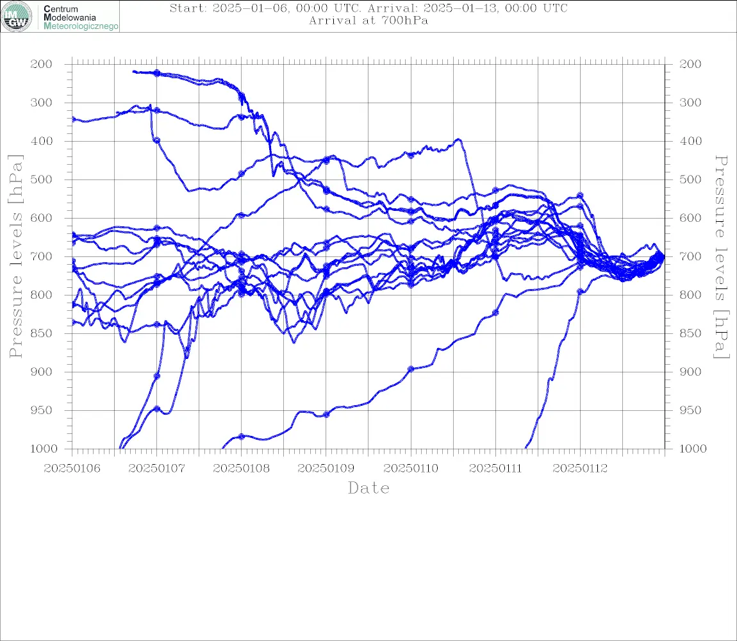
Task: Click the right axis value 950
Action: pos(690,410)
